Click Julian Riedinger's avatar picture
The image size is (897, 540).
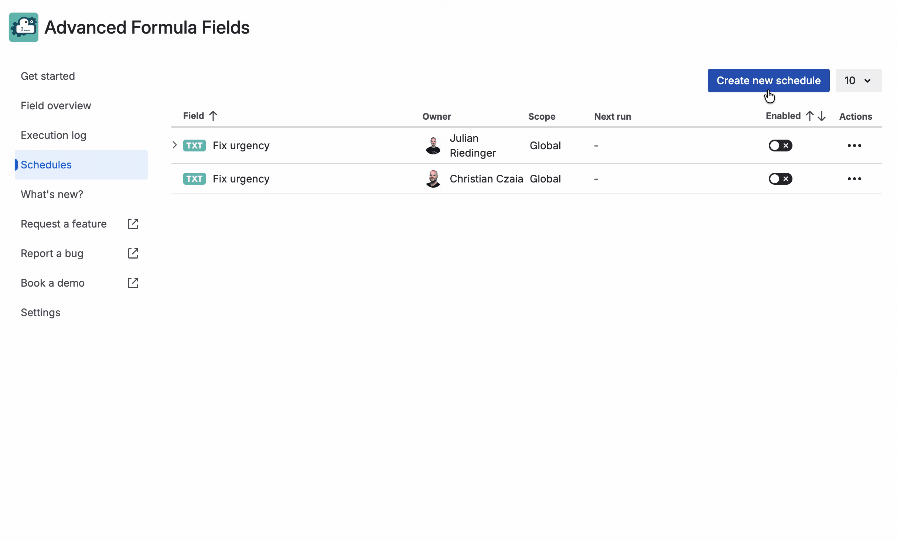pyautogui.click(x=433, y=146)
